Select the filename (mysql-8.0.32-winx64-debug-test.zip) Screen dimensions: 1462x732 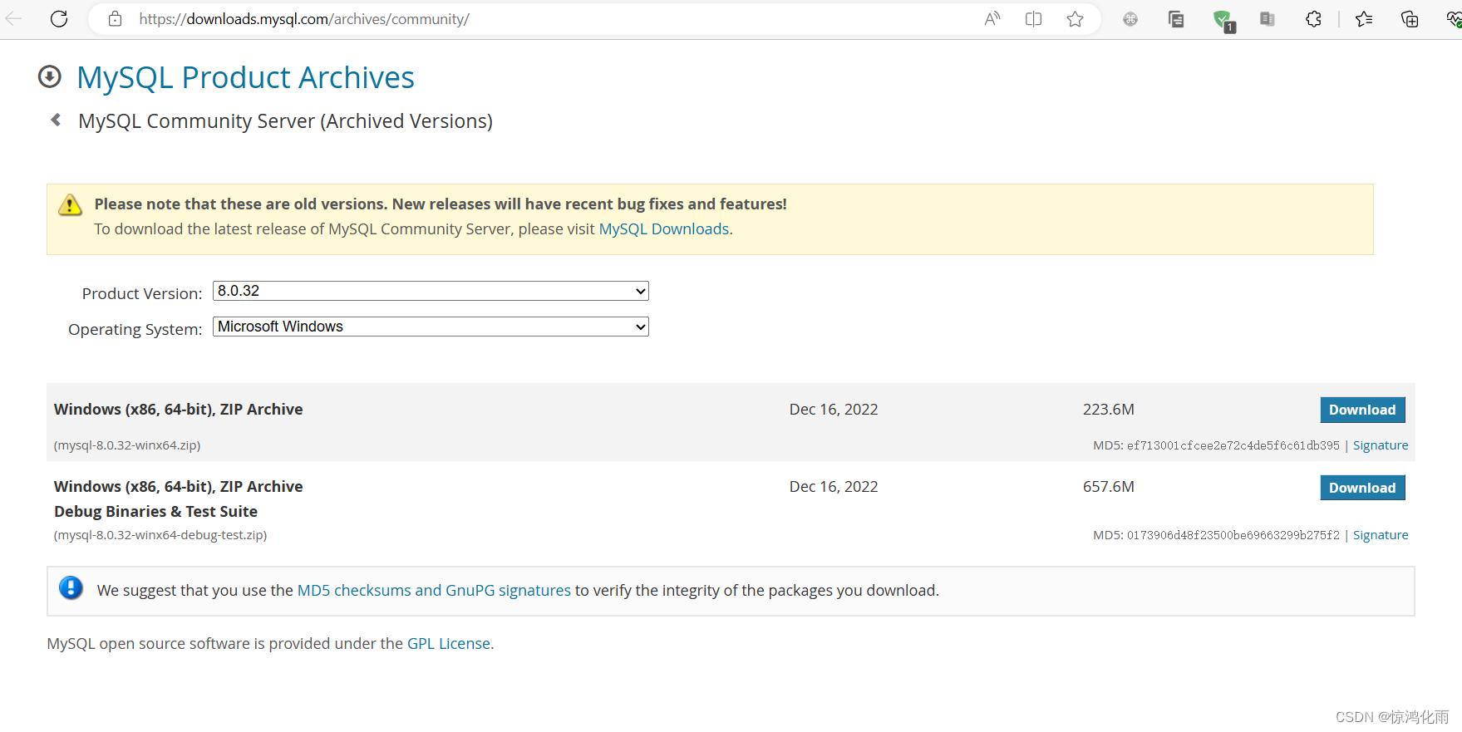pyautogui.click(x=160, y=535)
